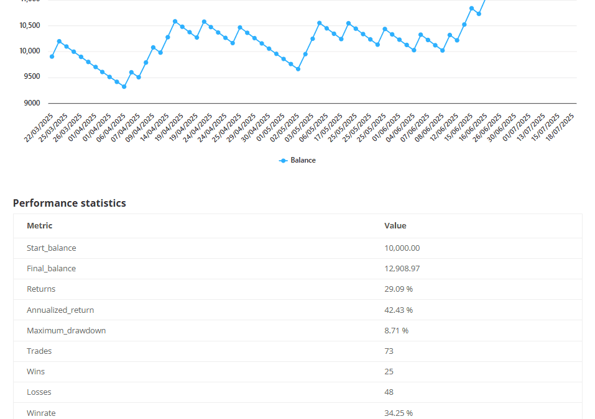Click the Annualized_return metric label
Screen dimensions: 595x419
60,310
